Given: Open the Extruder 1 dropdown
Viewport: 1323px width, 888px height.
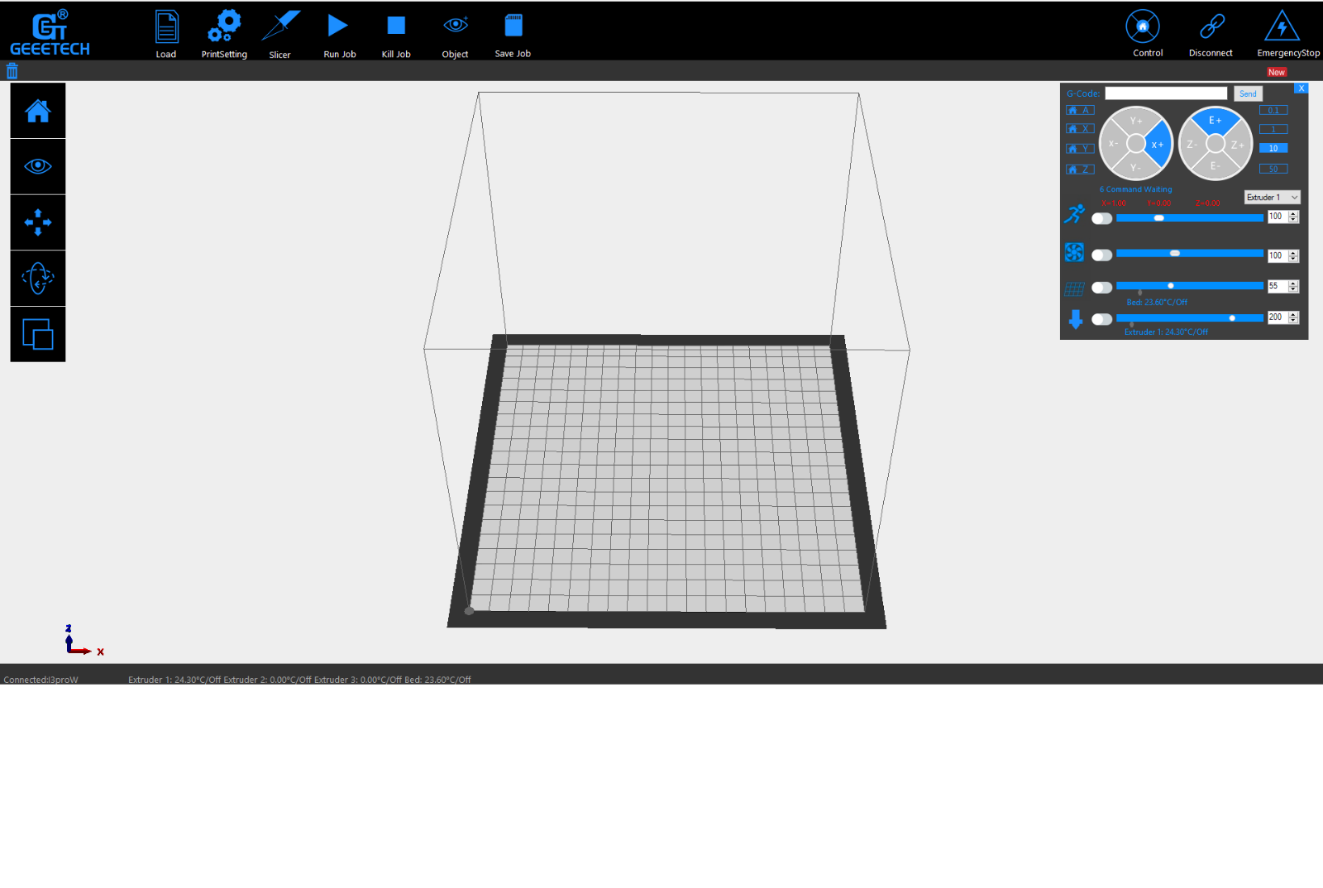Looking at the screenshot, I should 1272,198.
